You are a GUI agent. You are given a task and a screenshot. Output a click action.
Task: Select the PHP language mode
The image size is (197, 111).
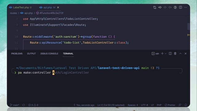click(x=159, y=105)
